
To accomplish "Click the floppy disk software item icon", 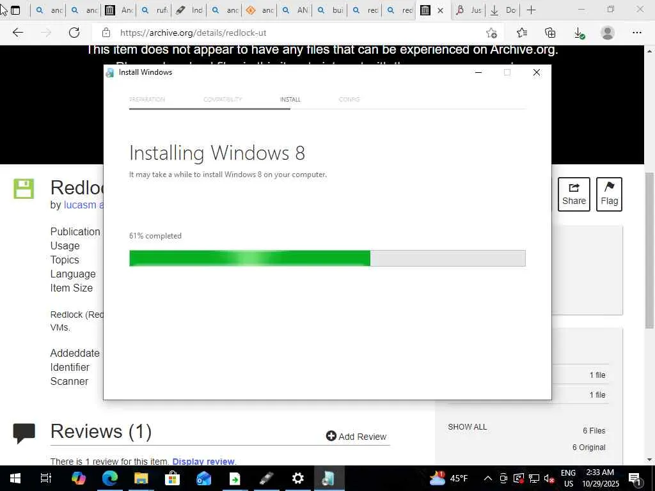I will (24, 189).
